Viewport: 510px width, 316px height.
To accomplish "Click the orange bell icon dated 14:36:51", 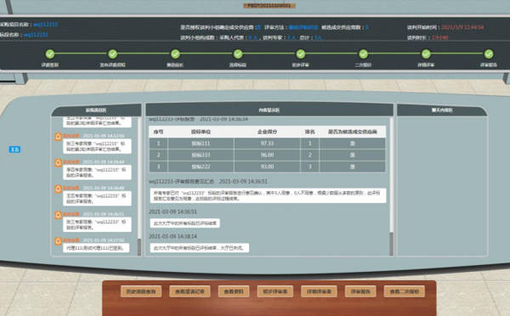I will click(x=58, y=215).
